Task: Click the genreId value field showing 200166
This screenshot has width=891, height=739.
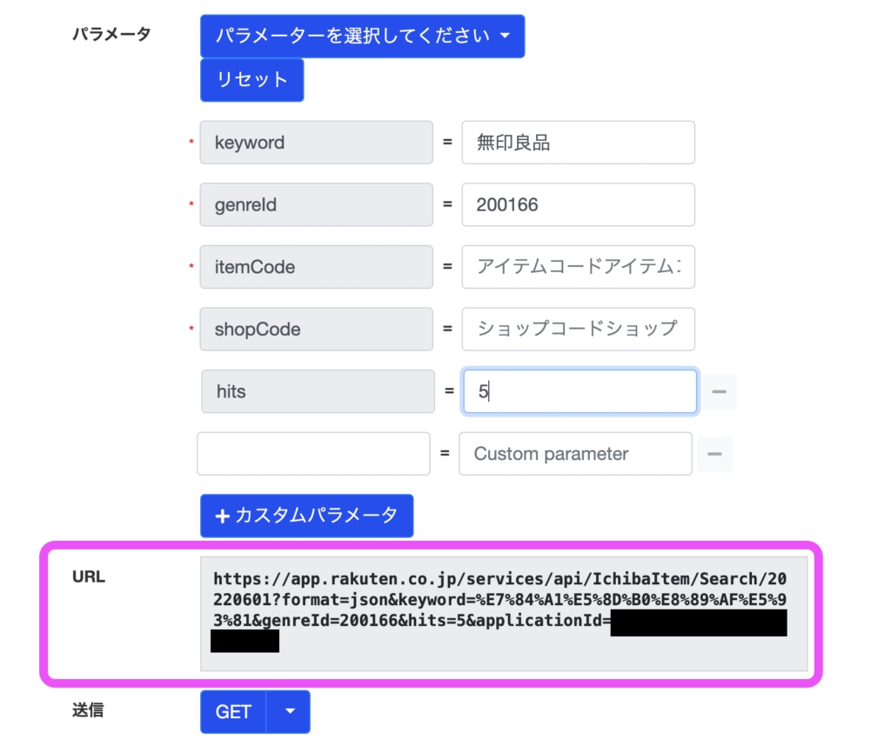Action: pyautogui.click(x=578, y=205)
